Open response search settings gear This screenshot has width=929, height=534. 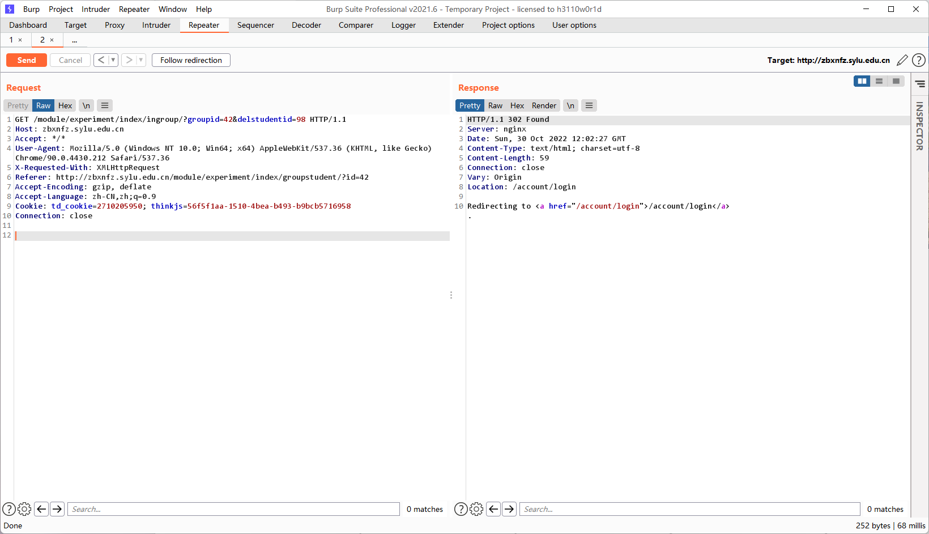click(x=476, y=509)
